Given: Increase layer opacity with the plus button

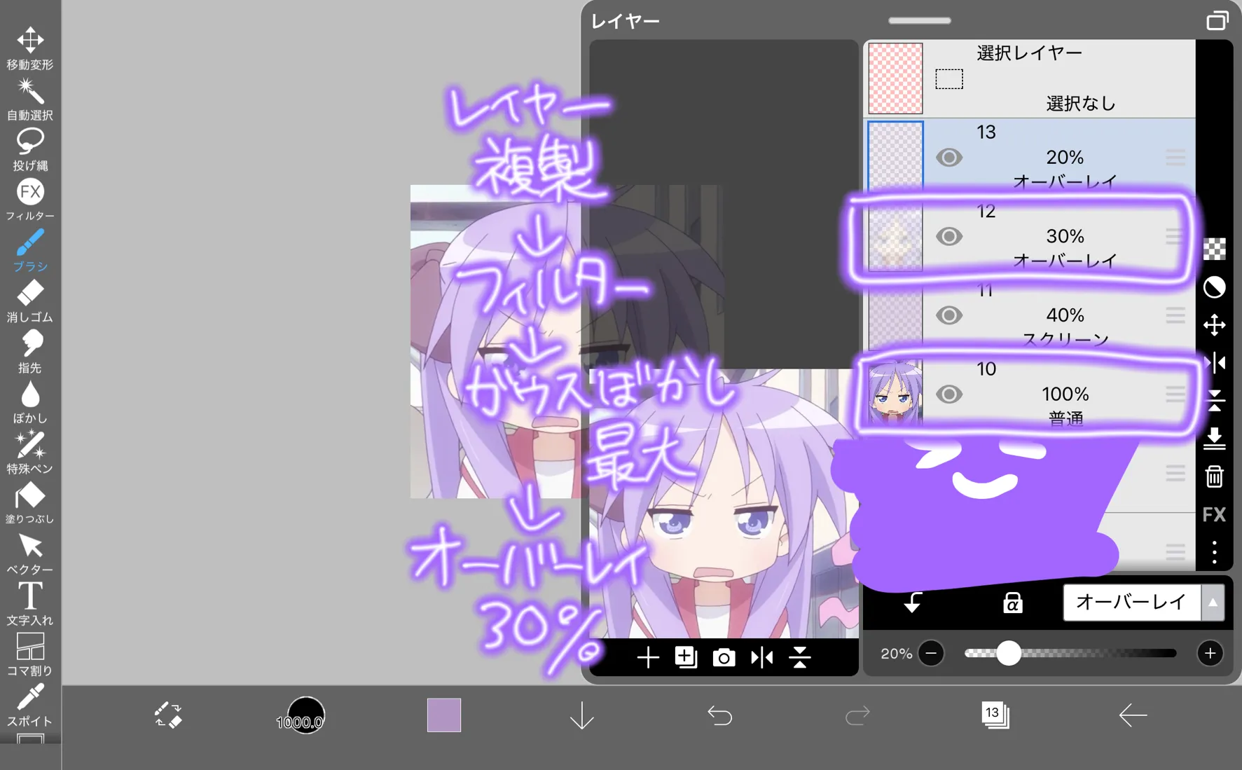Looking at the screenshot, I should [1210, 654].
